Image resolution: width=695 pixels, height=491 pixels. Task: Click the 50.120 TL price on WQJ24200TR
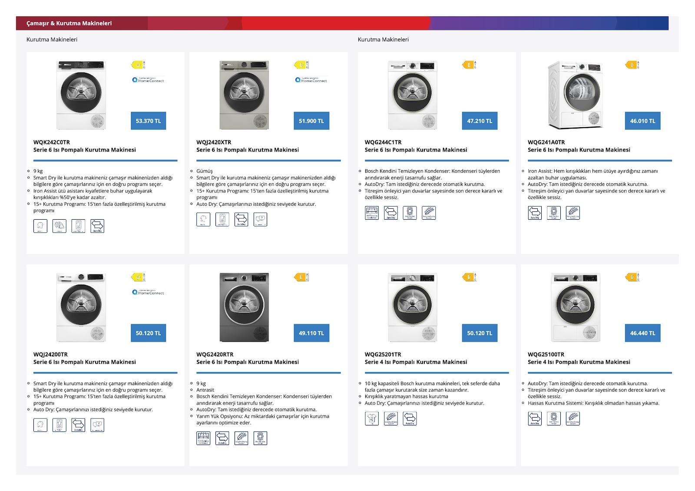click(x=148, y=333)
